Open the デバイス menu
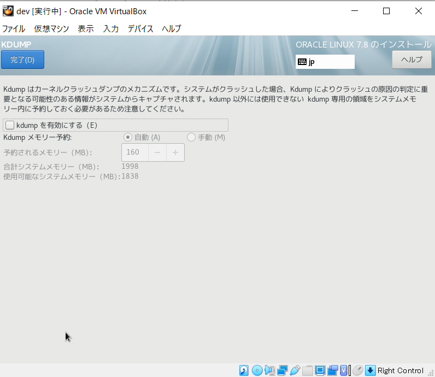Image resolution: width=435 pixels, height=377 pixels. pos(140,28)
